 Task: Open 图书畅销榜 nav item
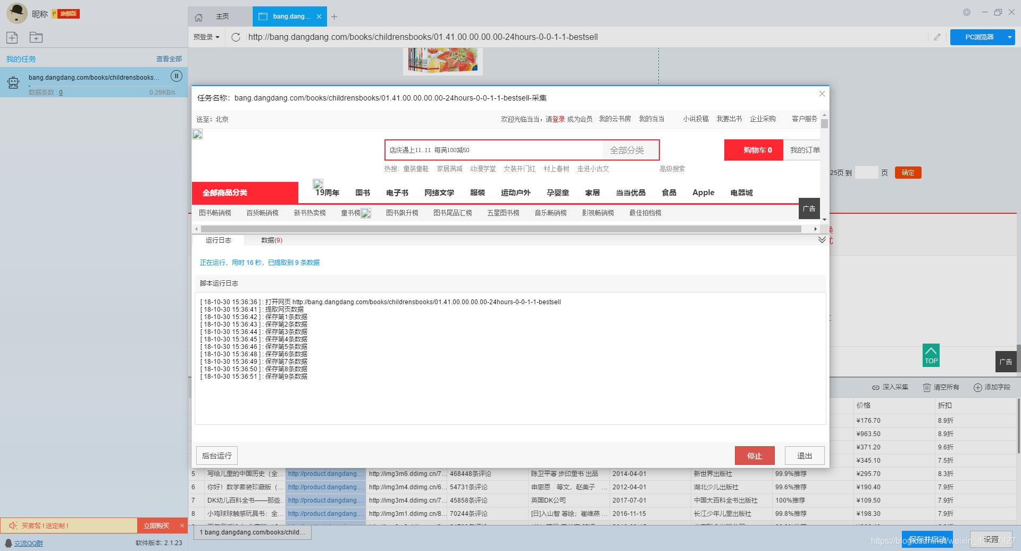click(x=215, y=213)
